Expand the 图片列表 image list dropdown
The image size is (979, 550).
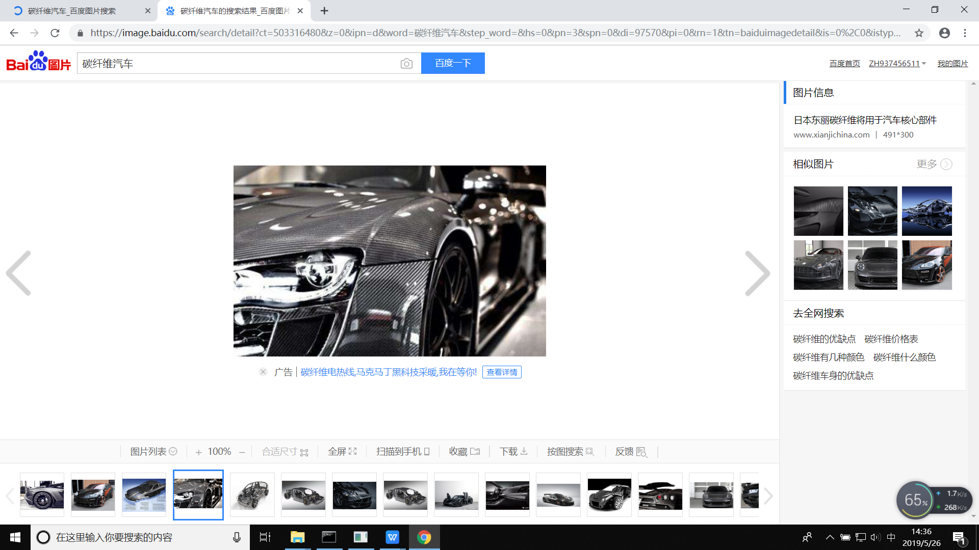click(153, 452)
